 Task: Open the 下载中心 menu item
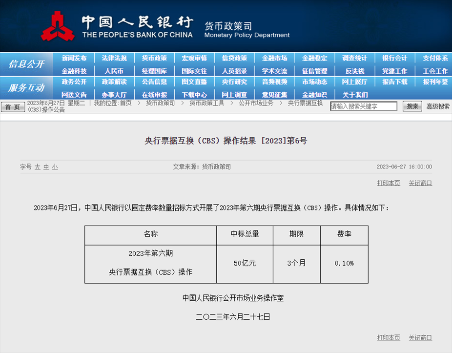(x=194, y=95)
